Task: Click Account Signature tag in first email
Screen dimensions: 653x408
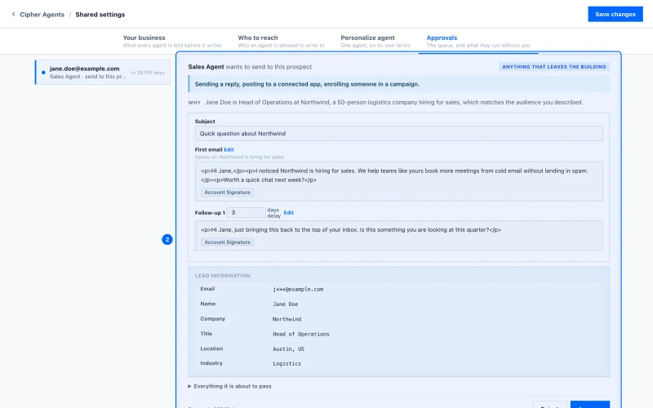Action: click(x=228, y=193)
